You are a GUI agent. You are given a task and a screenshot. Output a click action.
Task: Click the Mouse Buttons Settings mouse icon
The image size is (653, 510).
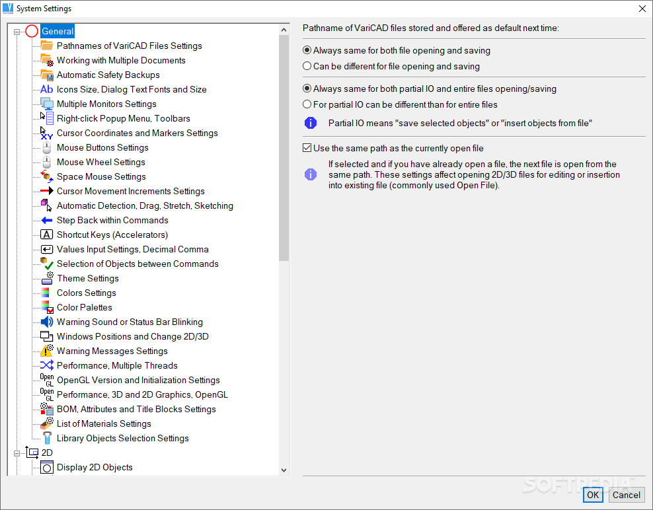coord(47,147)
